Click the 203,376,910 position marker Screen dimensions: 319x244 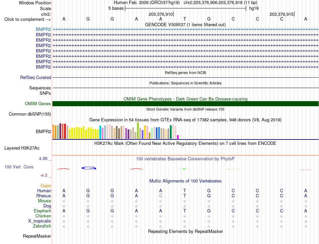[x=161, y=14]
